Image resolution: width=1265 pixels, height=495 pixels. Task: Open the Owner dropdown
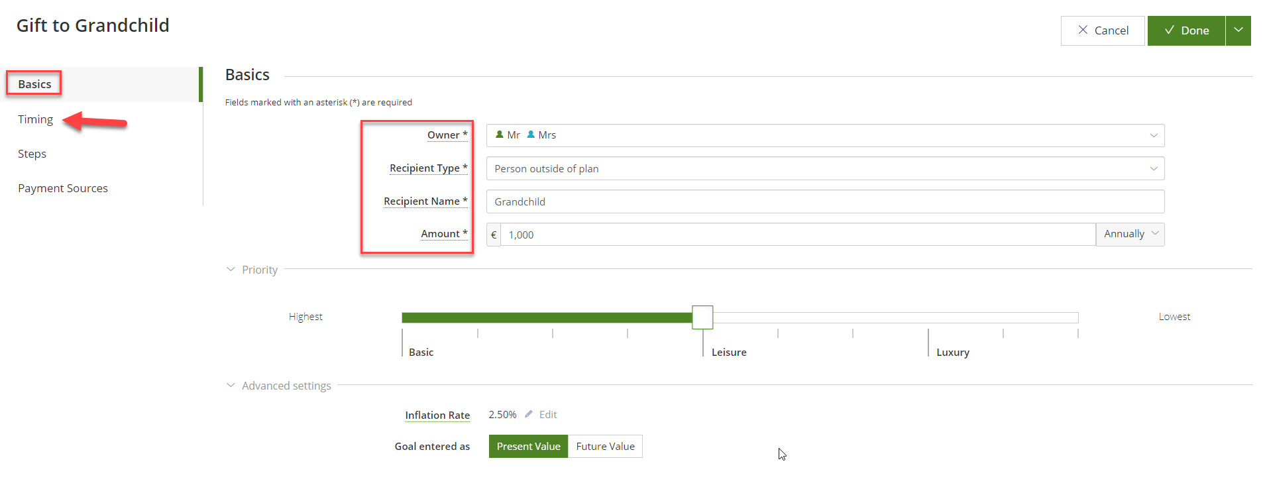(x=825, y=135)
